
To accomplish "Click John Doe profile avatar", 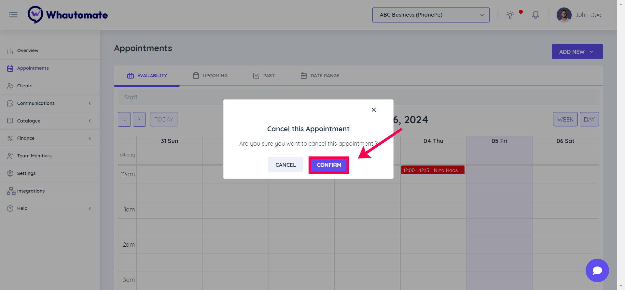I will 564,15.
